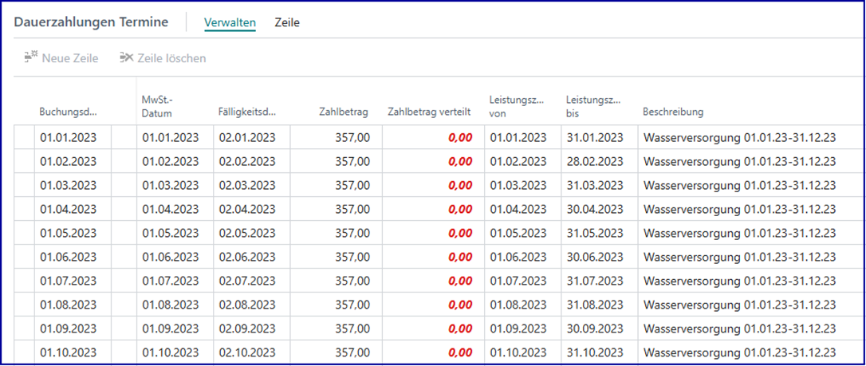866x366 pixels.
Task: Click Beschreibung cell in 01.08.2023 row
Action: pos(739,305)
